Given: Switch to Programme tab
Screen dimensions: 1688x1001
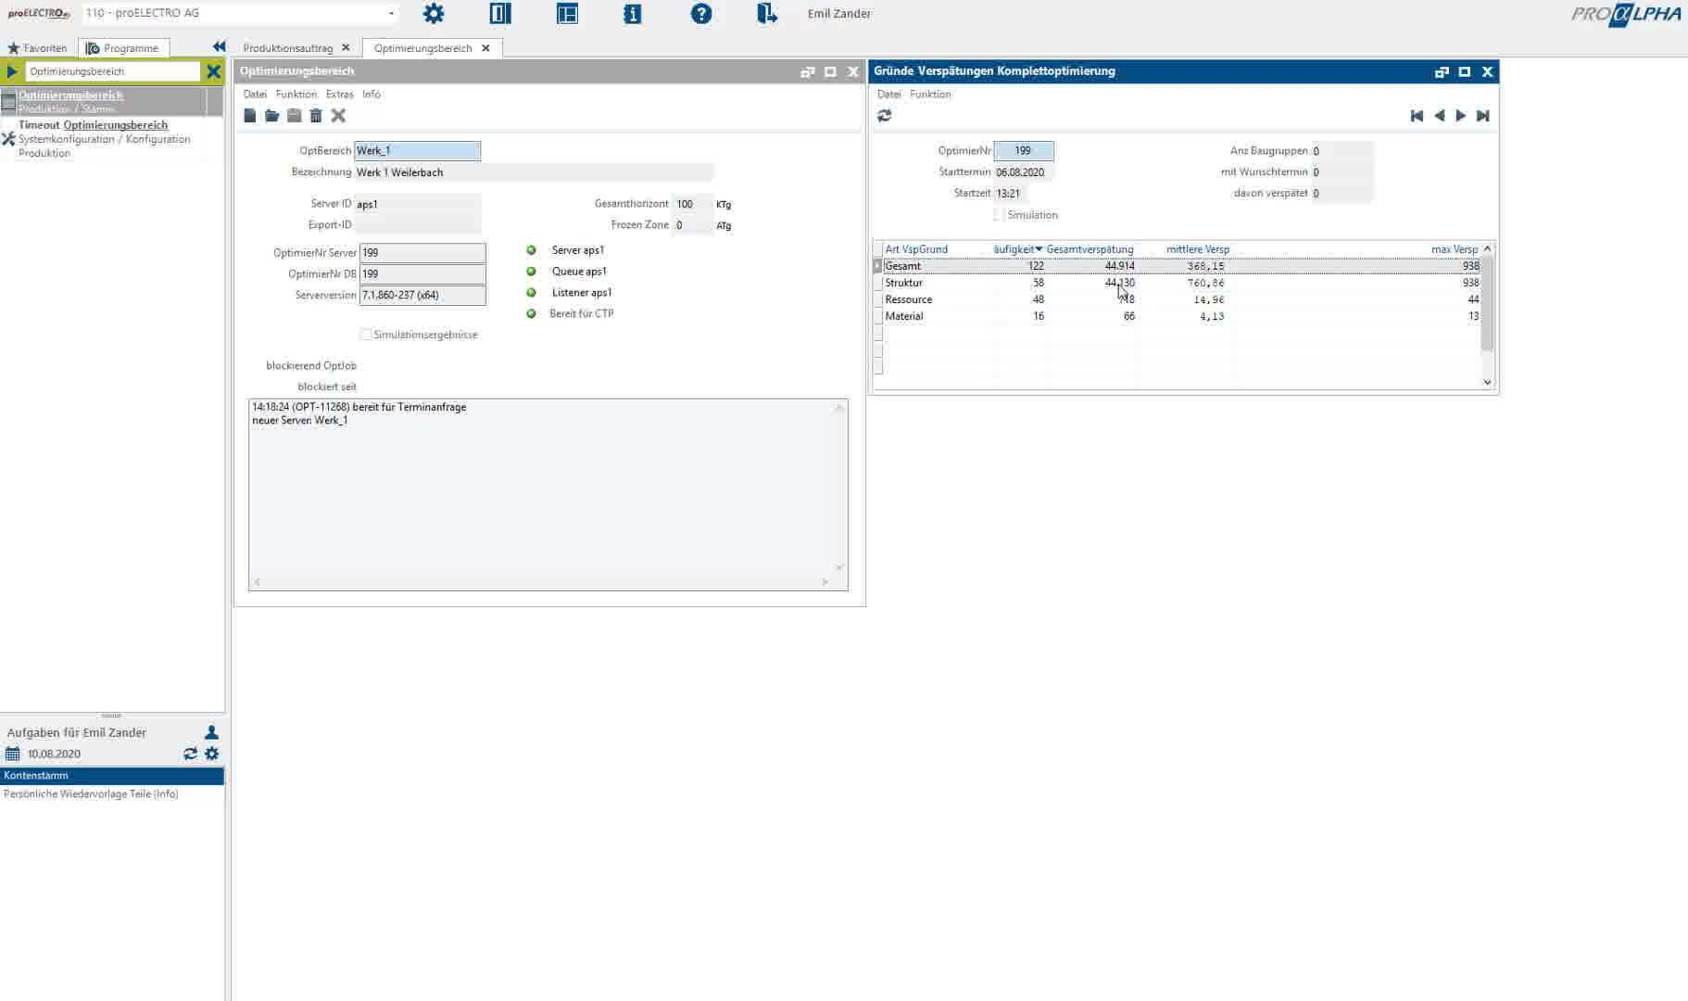Looking at the screenshot, I should [123, 47].
